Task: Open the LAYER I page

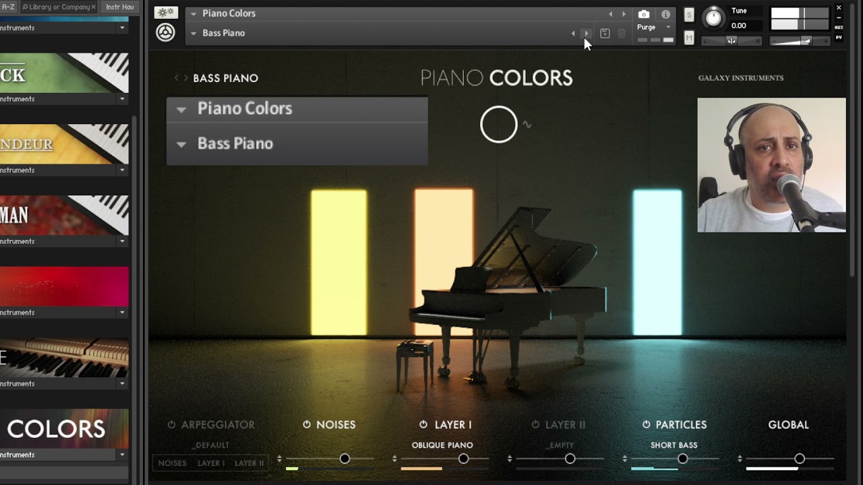Action: tap(453, 424)
